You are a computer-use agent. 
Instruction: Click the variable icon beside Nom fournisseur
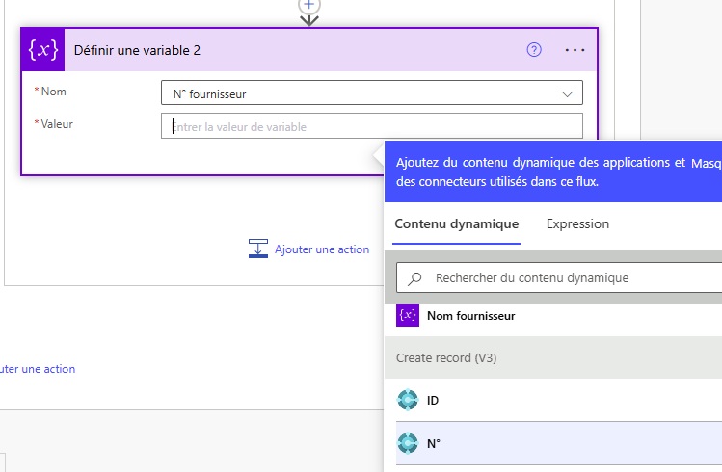pyautogui.click(x=408, y=316)
